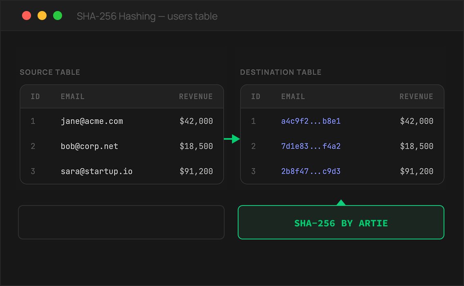Click ID 3 in the source table
The image size is (464, 286).
33,172
